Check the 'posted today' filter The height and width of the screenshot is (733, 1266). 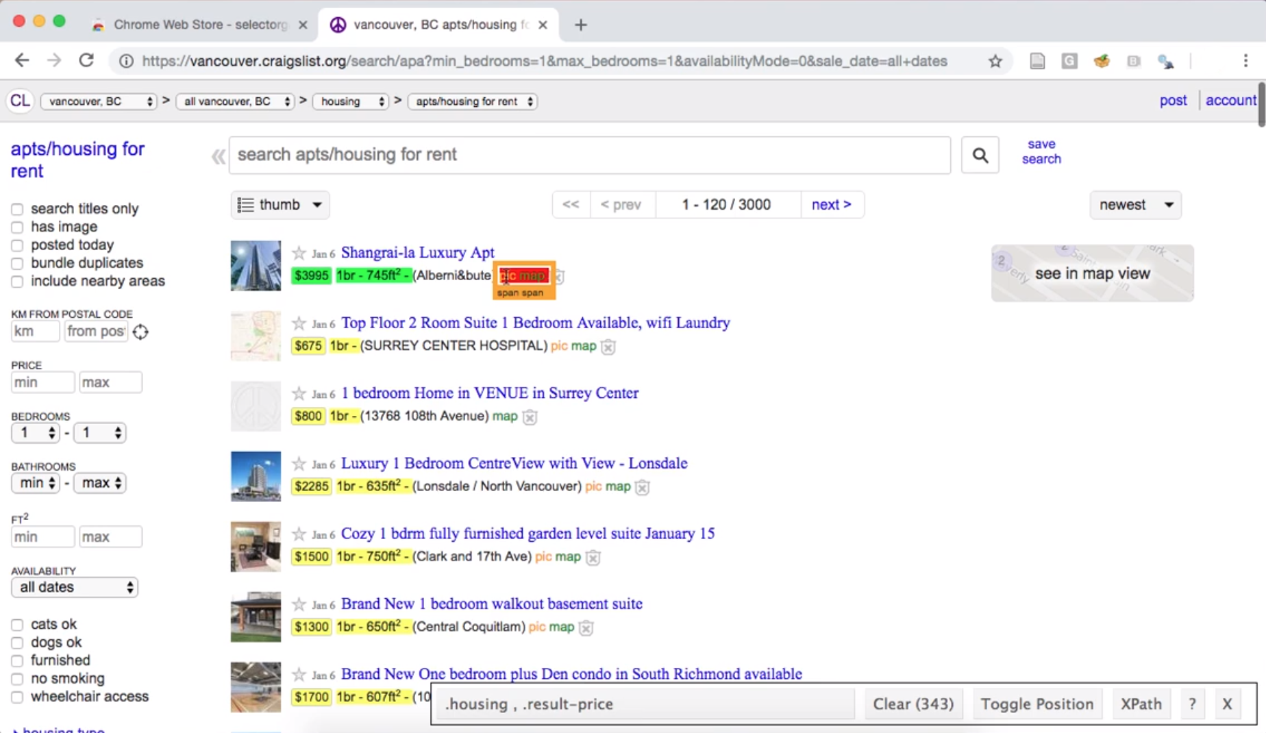[17, 245]
